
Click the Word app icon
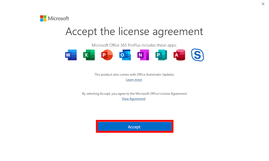coord(71,55)
